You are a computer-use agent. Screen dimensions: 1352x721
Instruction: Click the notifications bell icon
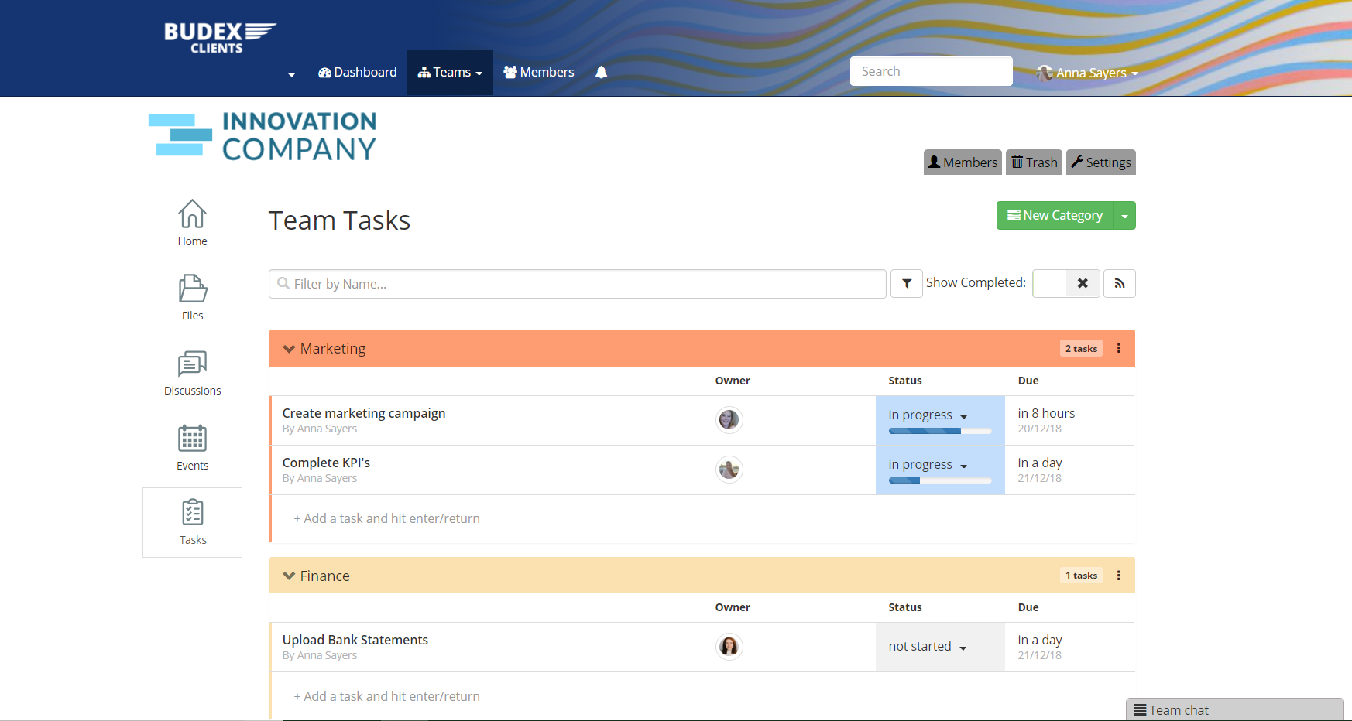pyautogui.click(x=601, y=73)
